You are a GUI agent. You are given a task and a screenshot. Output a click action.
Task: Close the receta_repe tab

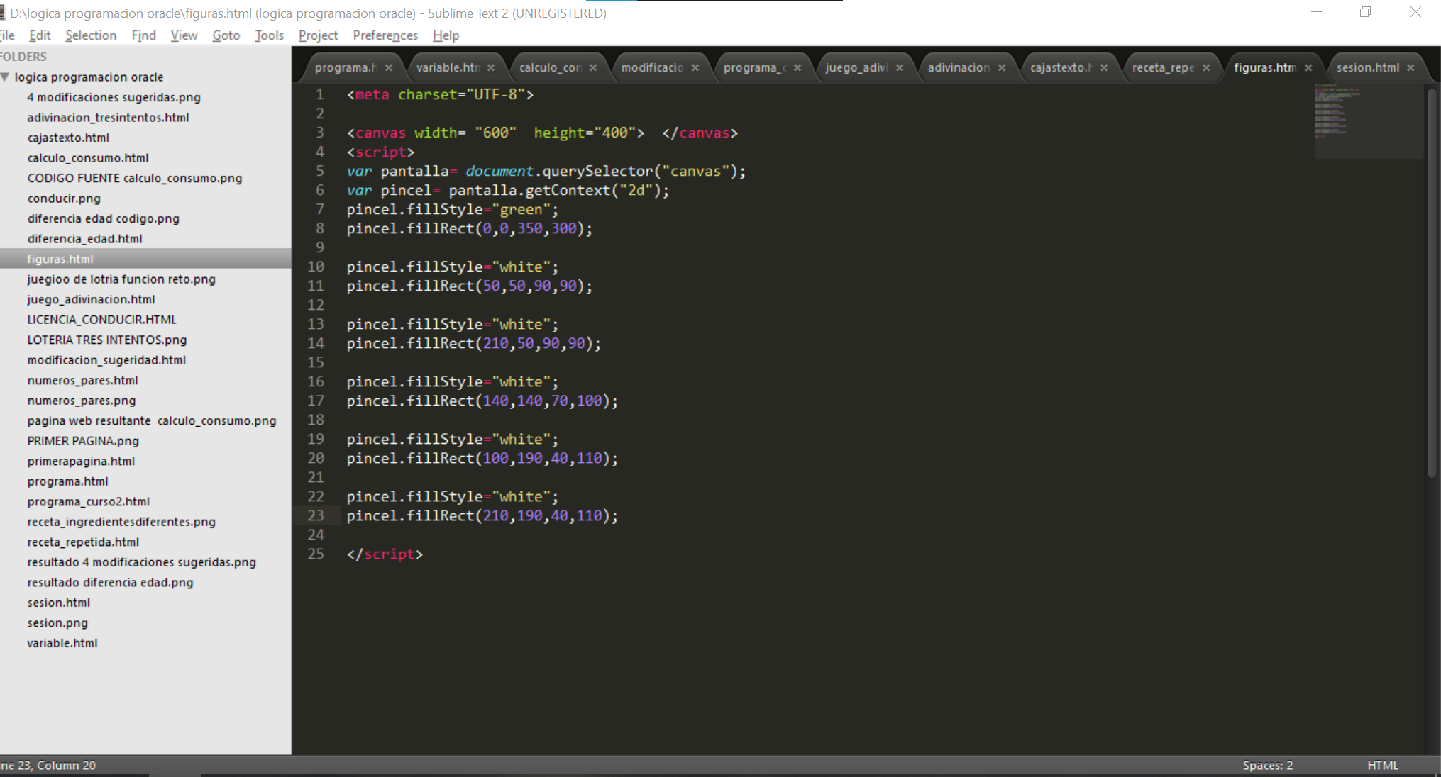pyautogui.click(x=1206, y=68)
